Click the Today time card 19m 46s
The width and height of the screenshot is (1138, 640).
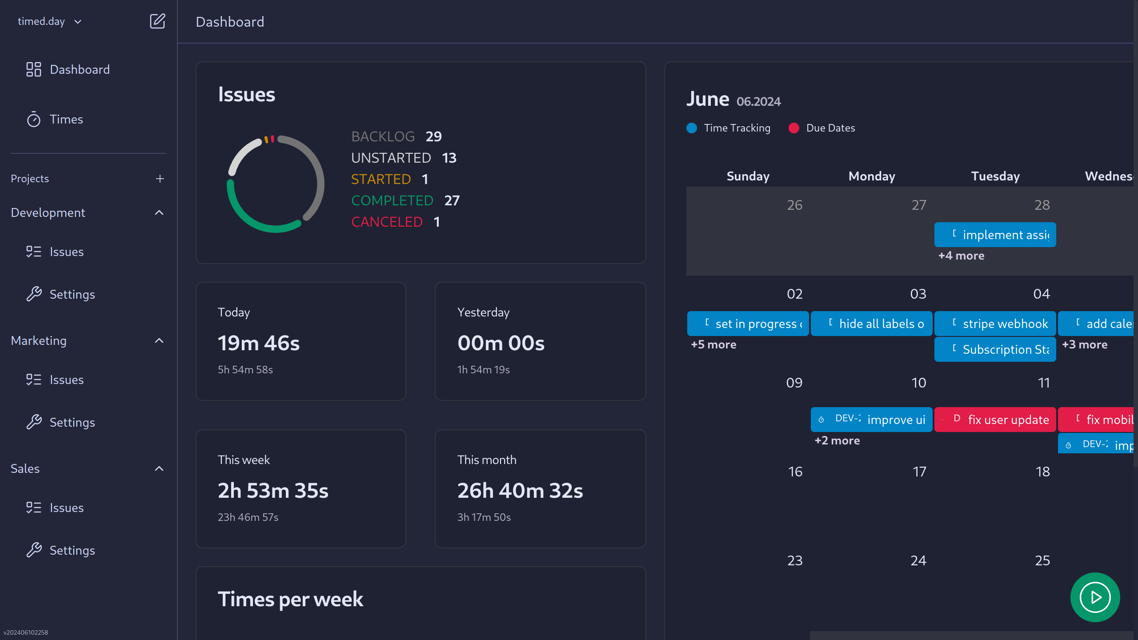coord(301,341)
